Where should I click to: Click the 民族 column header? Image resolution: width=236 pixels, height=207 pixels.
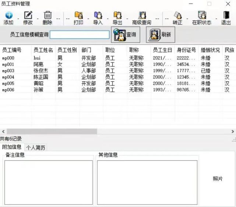[229, 50]
